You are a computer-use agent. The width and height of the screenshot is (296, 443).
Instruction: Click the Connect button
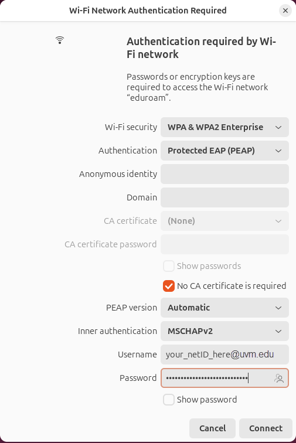(266, 428)
